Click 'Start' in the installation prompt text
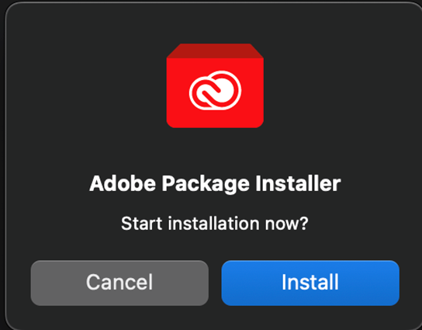The image size is (422, 330). (141, 224)
